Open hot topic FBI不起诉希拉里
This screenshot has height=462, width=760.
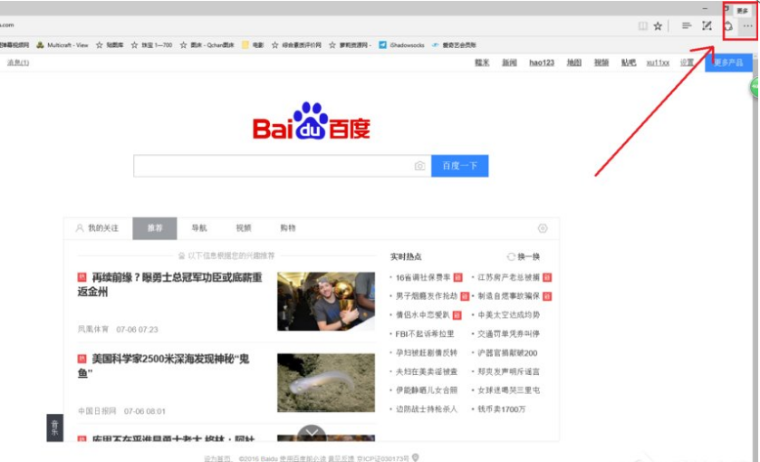tap(425, 333)
